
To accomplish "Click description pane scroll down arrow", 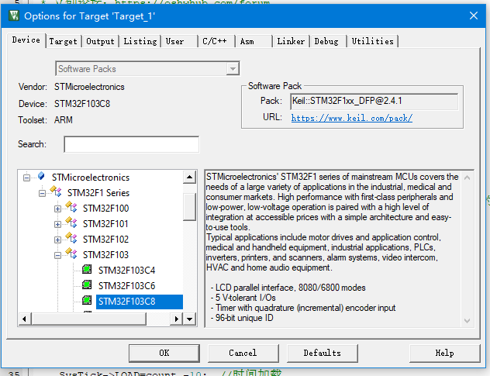I will click(468, 321).
